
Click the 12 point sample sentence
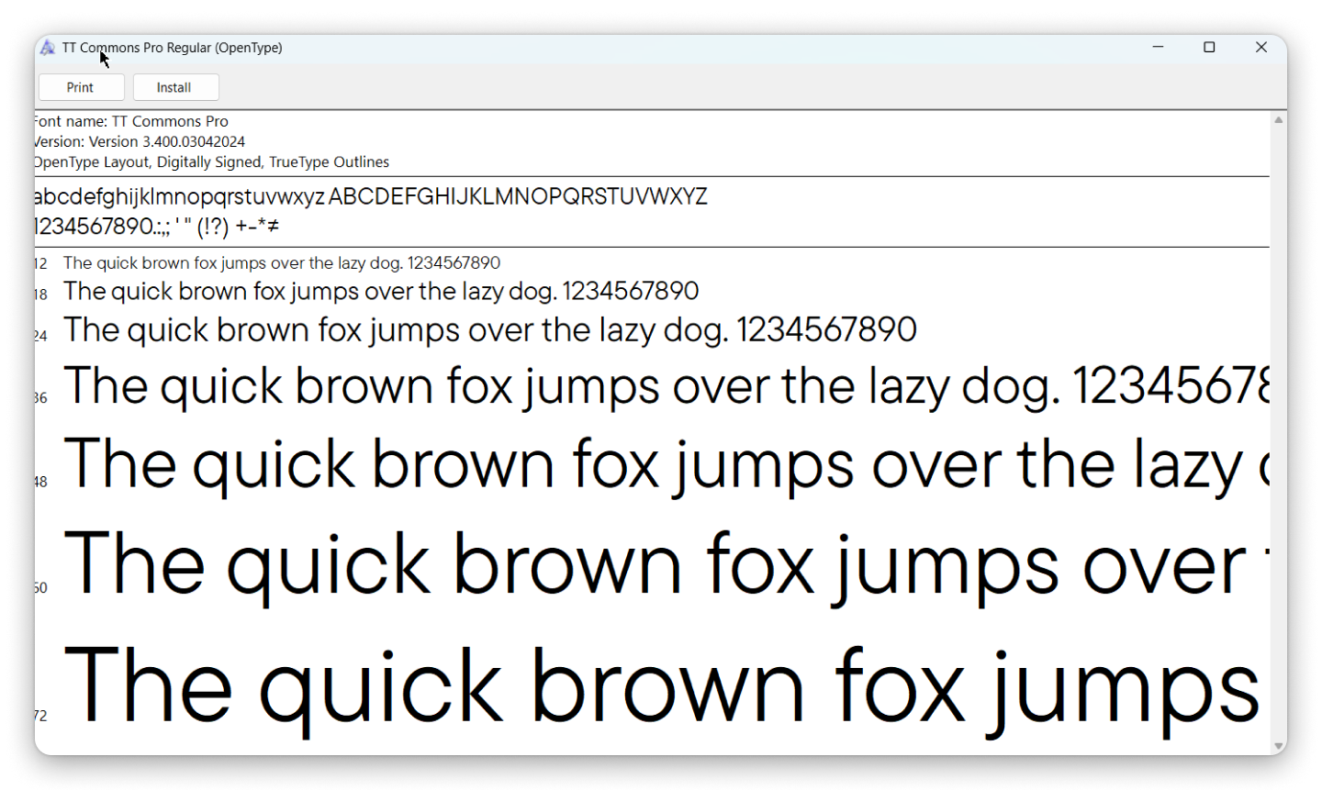click(x=282, y=263)
